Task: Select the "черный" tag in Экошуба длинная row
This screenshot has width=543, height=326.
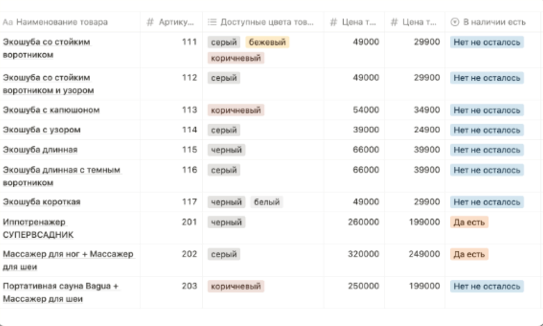Action: point(226,150)
